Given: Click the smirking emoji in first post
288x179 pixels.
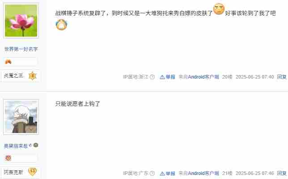Looking at the screenshot, I should click(x=219, y=9).
